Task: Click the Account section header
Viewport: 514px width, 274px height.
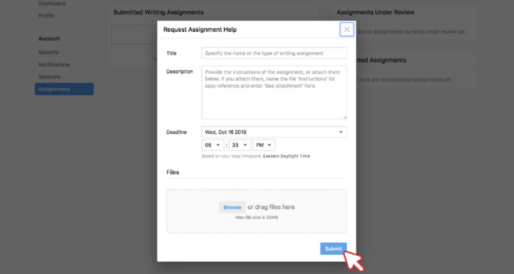Action: (49, 38)
